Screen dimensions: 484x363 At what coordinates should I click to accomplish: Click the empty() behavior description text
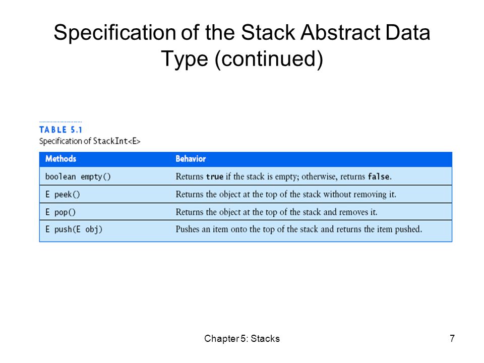click(284, 176)
